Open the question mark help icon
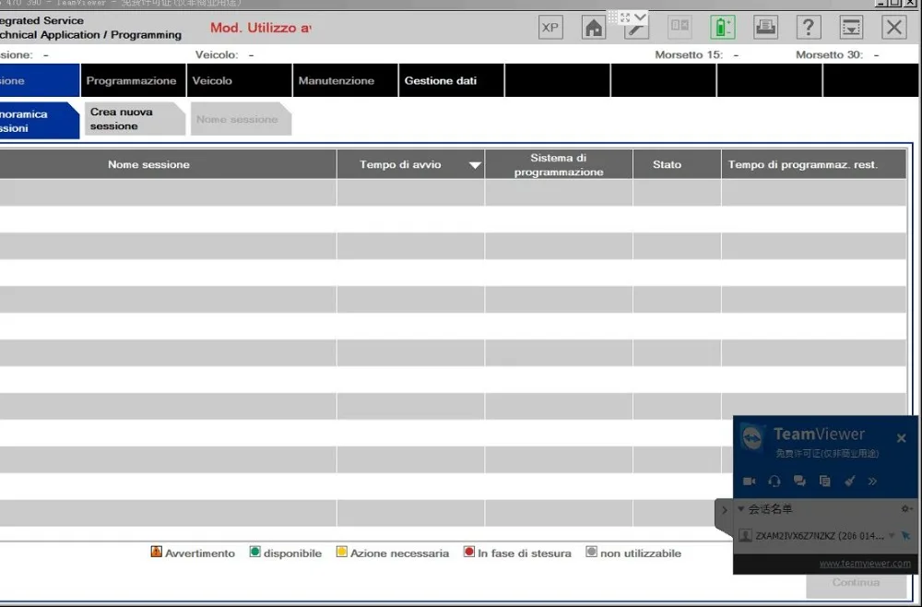The height and width of the screenshot is (607, 922). 809,27
